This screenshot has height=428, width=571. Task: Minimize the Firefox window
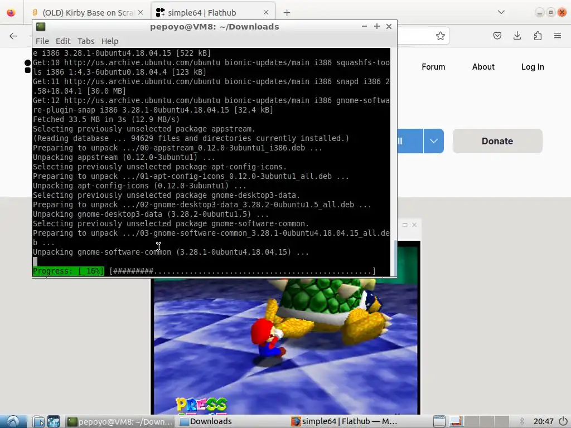tap(539, 12)
